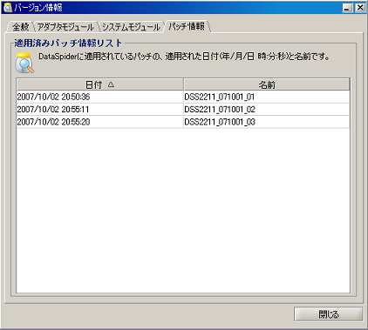The width and height of the screenshot is (368, 330).
Task: Click the magnifier database icon beside the description
Action: [x=24, y=63]
